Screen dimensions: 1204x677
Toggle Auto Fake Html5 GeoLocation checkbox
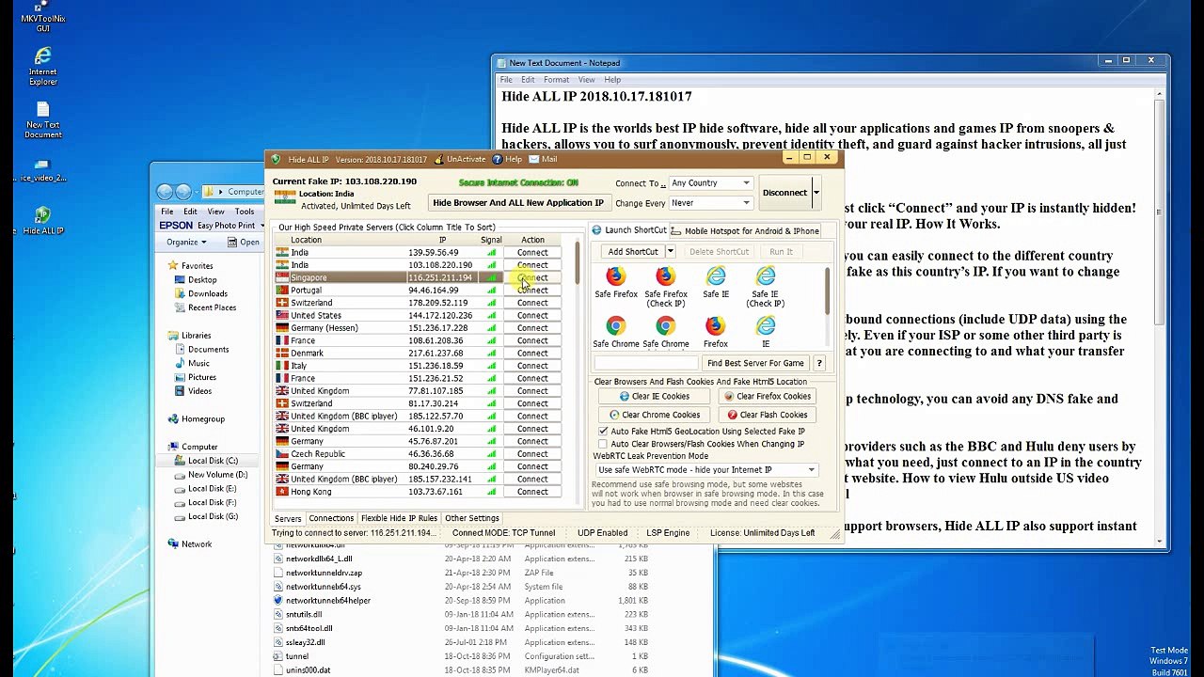pyautogui.click(x=603, y=432)
